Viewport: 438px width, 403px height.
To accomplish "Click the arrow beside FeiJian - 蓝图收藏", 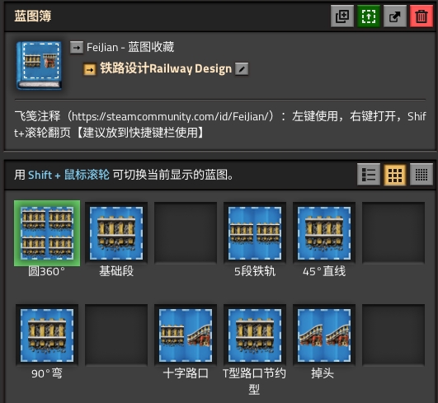I will 77,48.
